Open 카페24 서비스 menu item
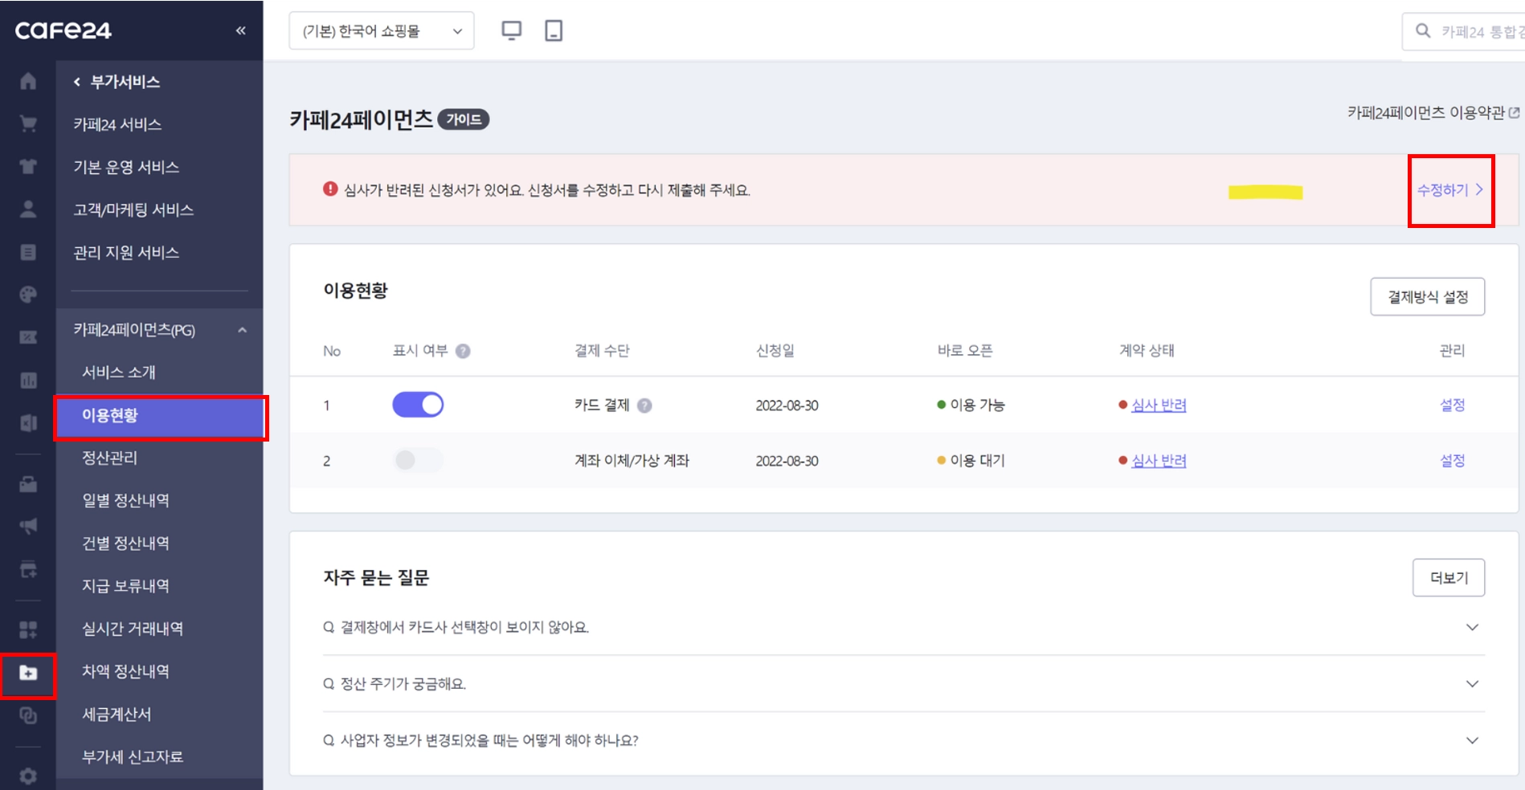The height and width of the screenshot is (790, 1525). click(x=118, y=124)
